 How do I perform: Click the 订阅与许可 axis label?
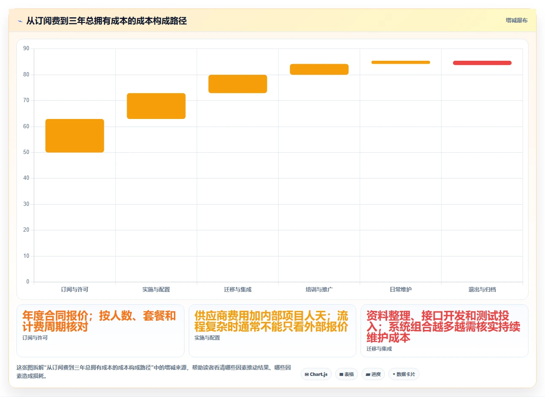click(x=75, y=289)
